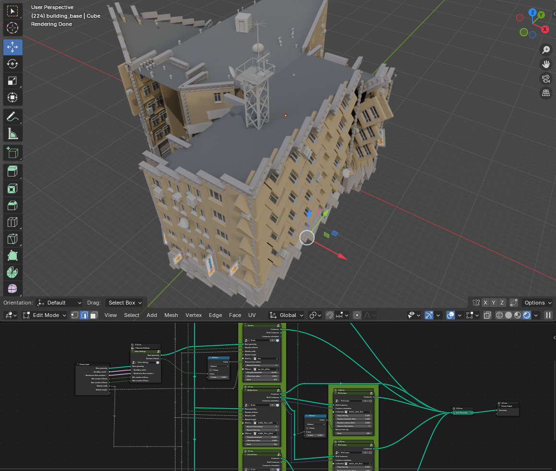Screen dimensions: 556x471
Task: Click the Options button
Action: pyautogui.click(x=537, y=303)
